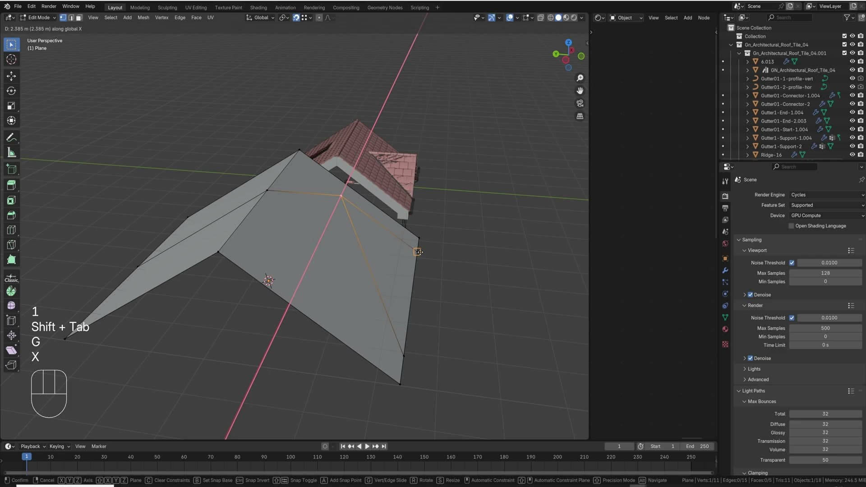The height and width of the screenshot is (487, 866).
Task: Toggle Viewport Noise Threshold checkbox
Action: [792, 263]
